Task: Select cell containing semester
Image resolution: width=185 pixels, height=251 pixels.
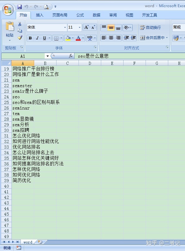Action: (23, 86)
